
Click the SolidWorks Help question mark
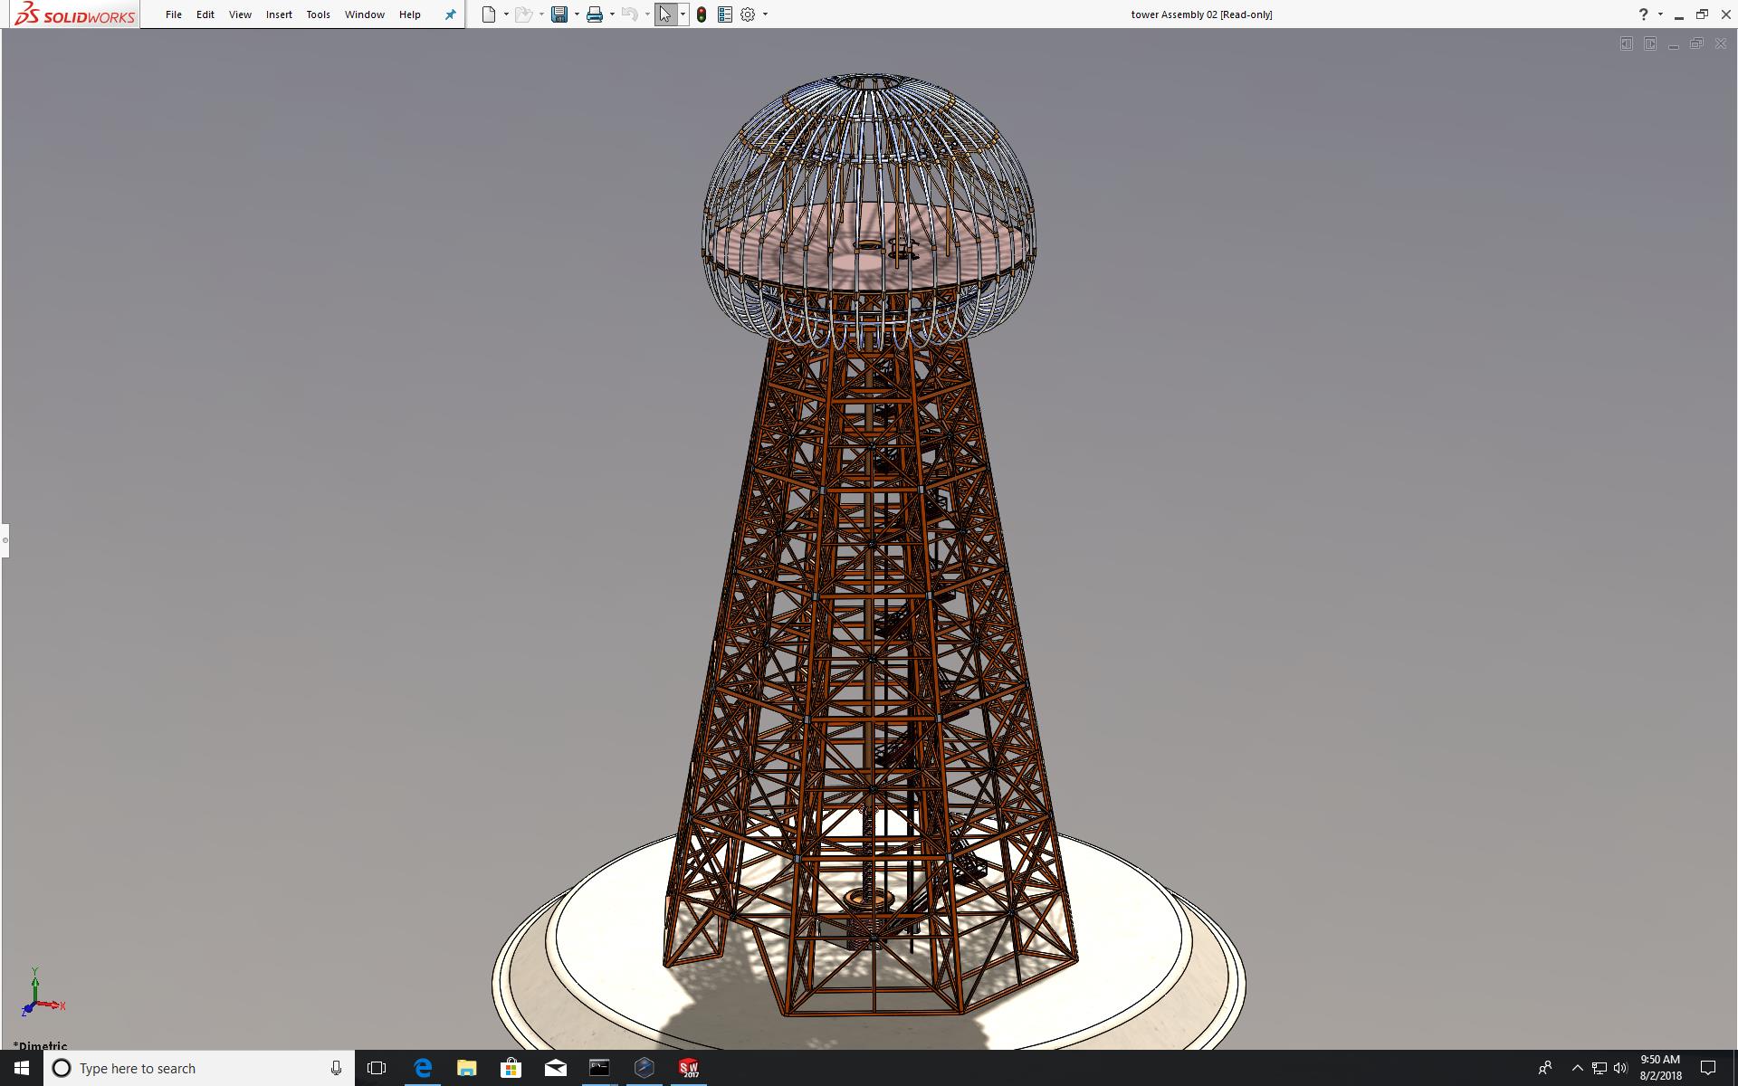[1643, 14]
